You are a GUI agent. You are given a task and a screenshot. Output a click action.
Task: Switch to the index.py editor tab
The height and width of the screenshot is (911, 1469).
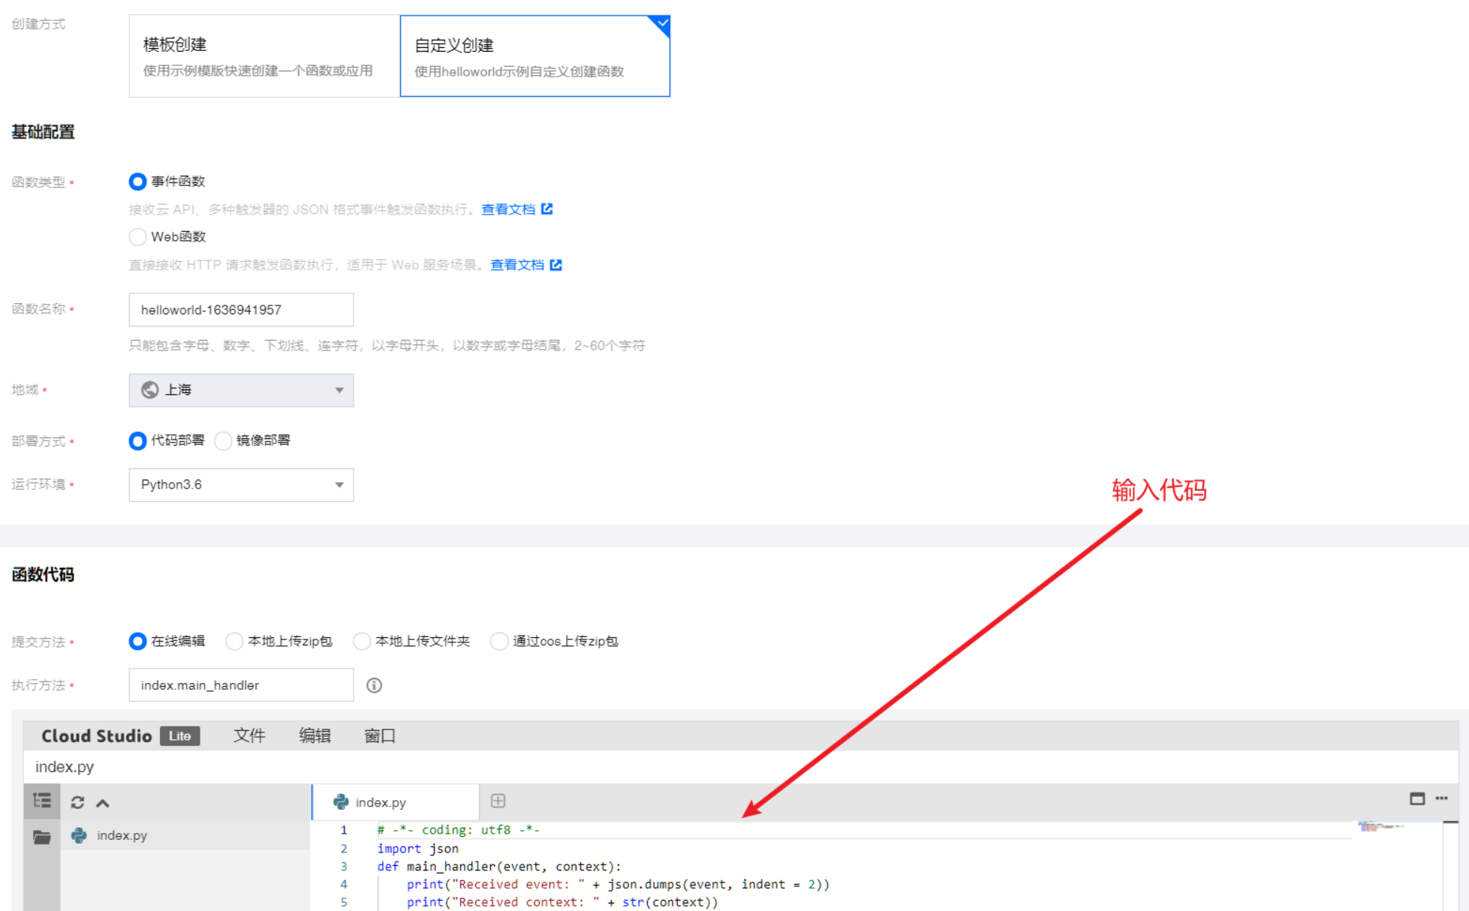pyautogui.click(x=396, y=802)
